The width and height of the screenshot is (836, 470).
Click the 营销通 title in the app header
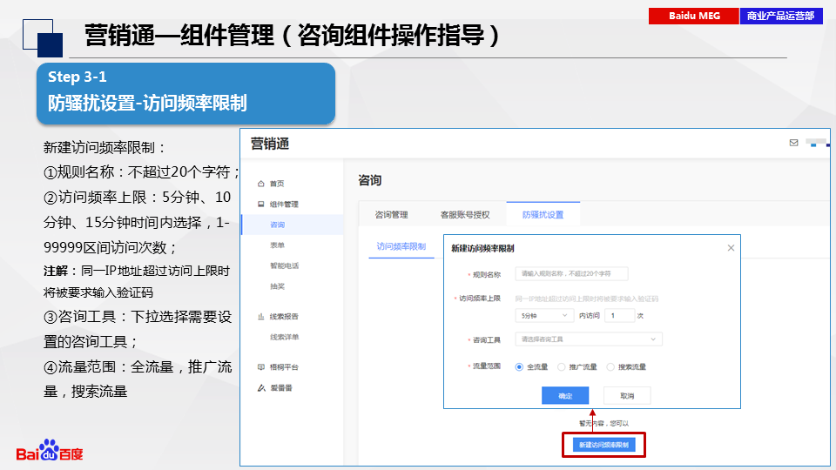tap(270, 144)
